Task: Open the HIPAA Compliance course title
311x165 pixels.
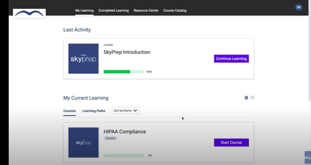Action: click(x=124, y=132)
